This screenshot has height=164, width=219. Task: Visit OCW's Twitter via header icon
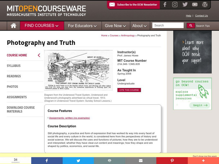(185, 4)
